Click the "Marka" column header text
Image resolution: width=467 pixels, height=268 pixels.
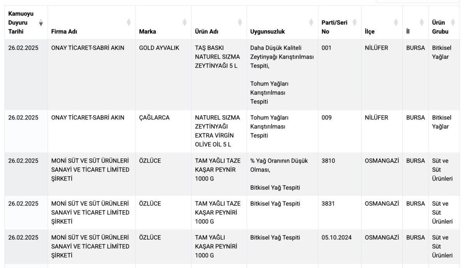(x=147, y=32)
